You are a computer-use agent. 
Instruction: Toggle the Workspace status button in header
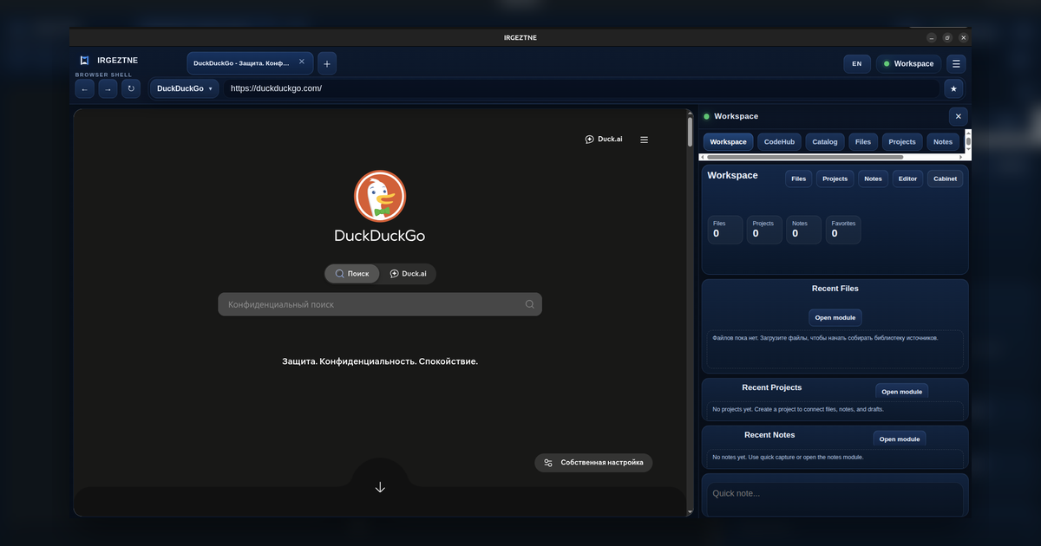coord(908,63)
